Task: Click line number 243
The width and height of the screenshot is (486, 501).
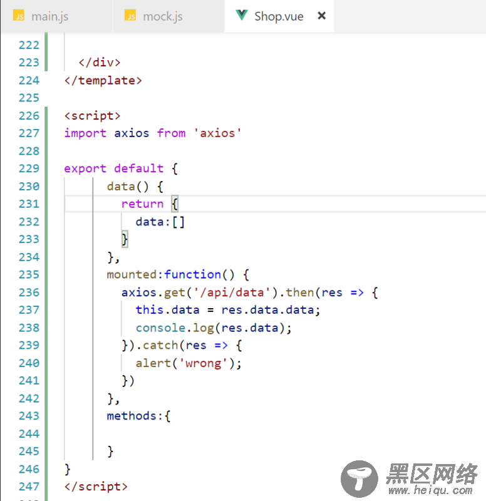Action: click(29, 416)
